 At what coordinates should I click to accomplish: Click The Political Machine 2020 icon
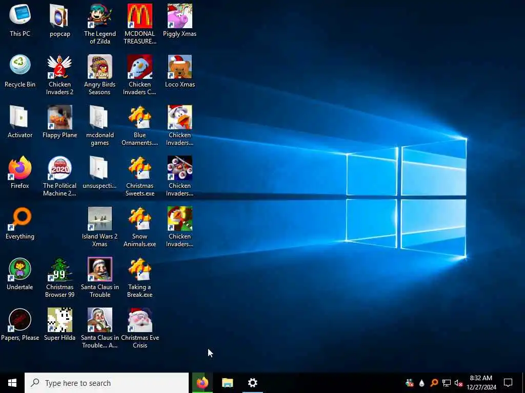click(x=59, y=168)
